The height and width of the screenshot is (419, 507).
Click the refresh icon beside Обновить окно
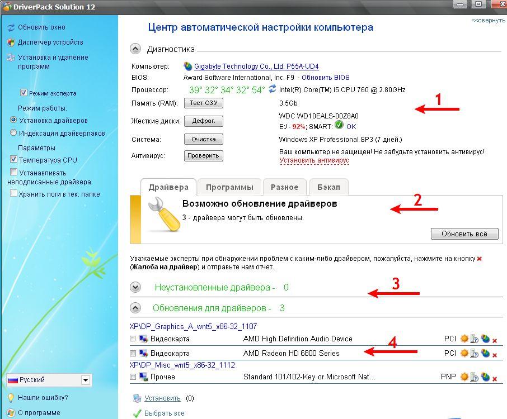tap(11, 27)
